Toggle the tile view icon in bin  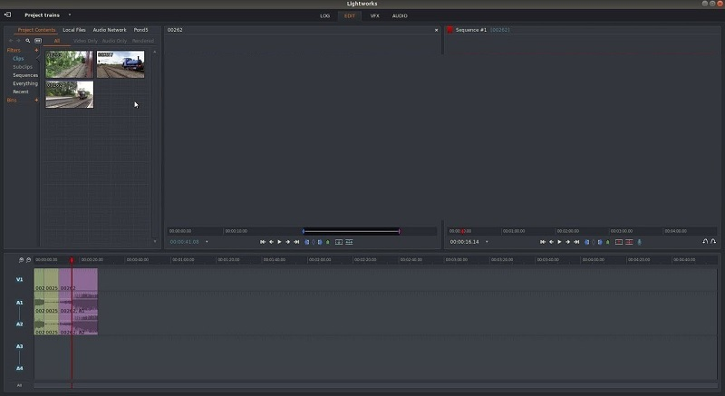click(38, 41)
